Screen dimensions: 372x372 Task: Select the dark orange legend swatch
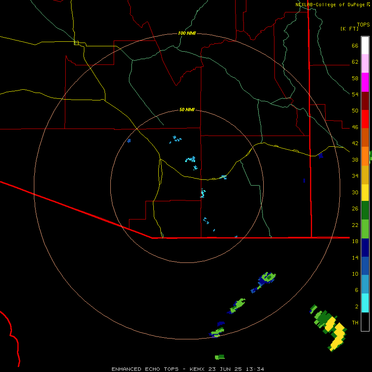365,137
